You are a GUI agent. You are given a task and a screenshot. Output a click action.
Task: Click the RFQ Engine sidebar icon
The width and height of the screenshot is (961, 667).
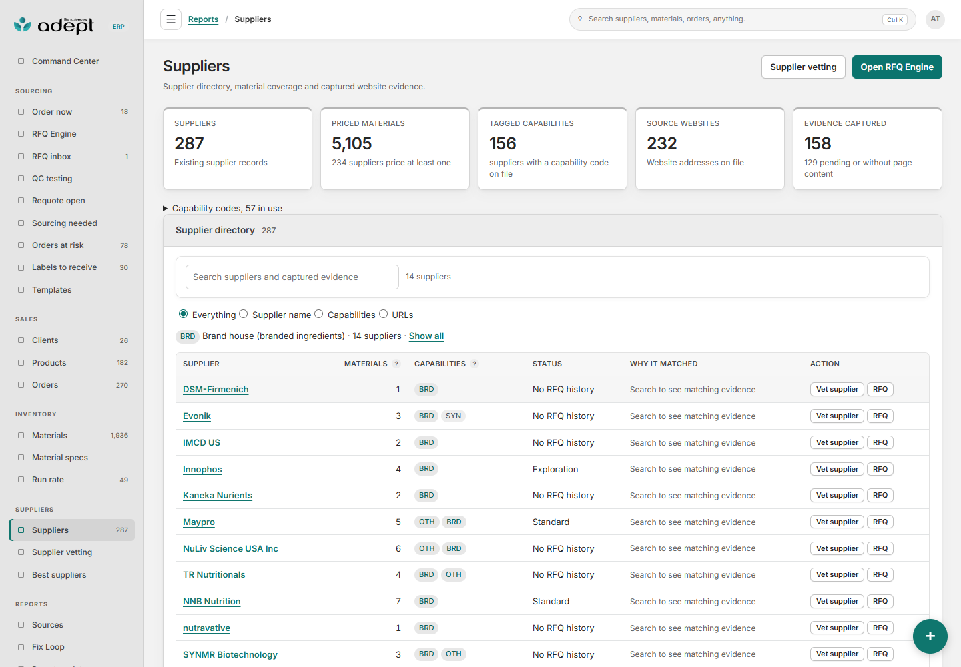tap(21, 134)
